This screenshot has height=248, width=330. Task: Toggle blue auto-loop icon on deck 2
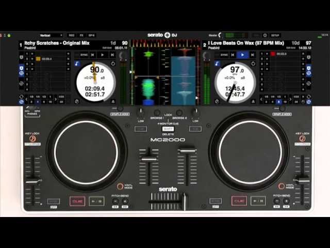(x=308, y=102)
